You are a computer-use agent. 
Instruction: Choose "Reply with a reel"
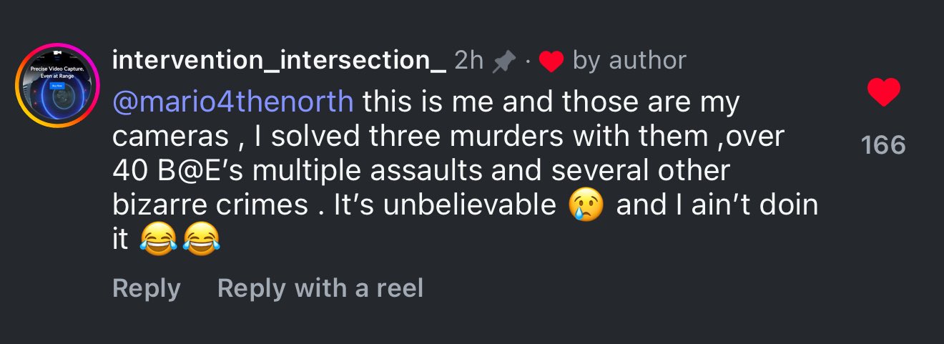[320, 288]
